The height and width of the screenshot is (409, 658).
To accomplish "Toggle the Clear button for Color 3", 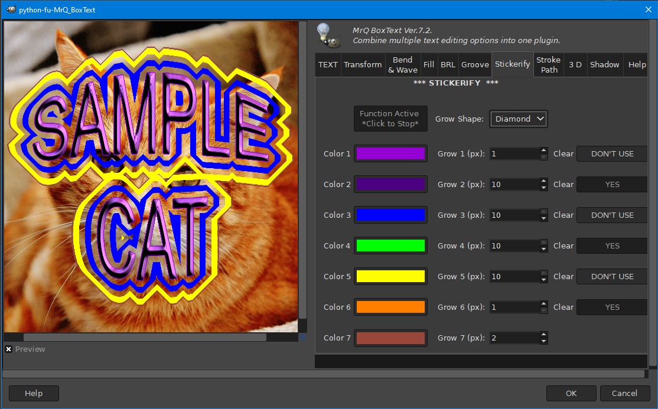I will [x=612, y=215].
